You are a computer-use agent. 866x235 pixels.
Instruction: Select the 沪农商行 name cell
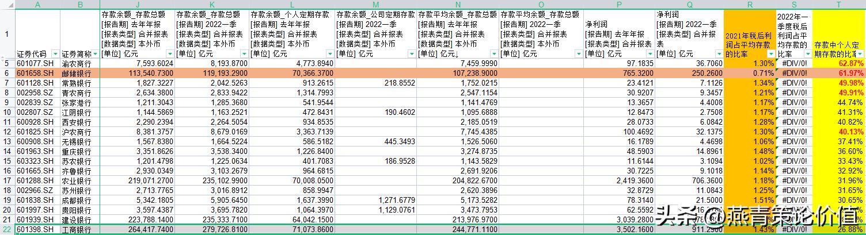(x=80, y=132)
